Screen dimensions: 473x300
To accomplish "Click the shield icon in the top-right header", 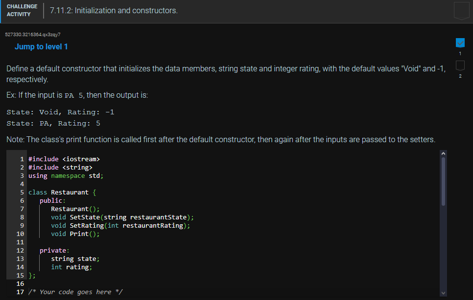I will (x=461, y=10).
